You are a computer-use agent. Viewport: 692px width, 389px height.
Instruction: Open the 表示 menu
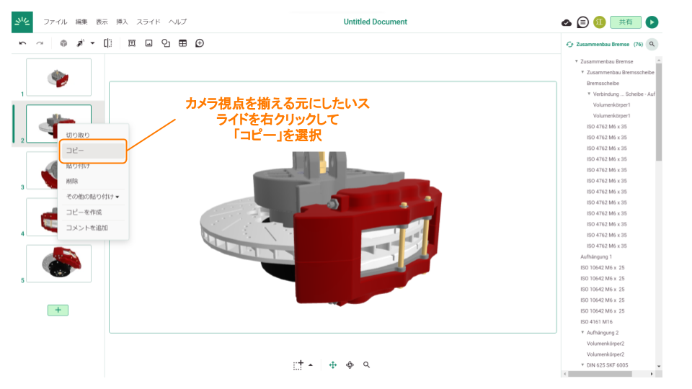coord(102,22)
